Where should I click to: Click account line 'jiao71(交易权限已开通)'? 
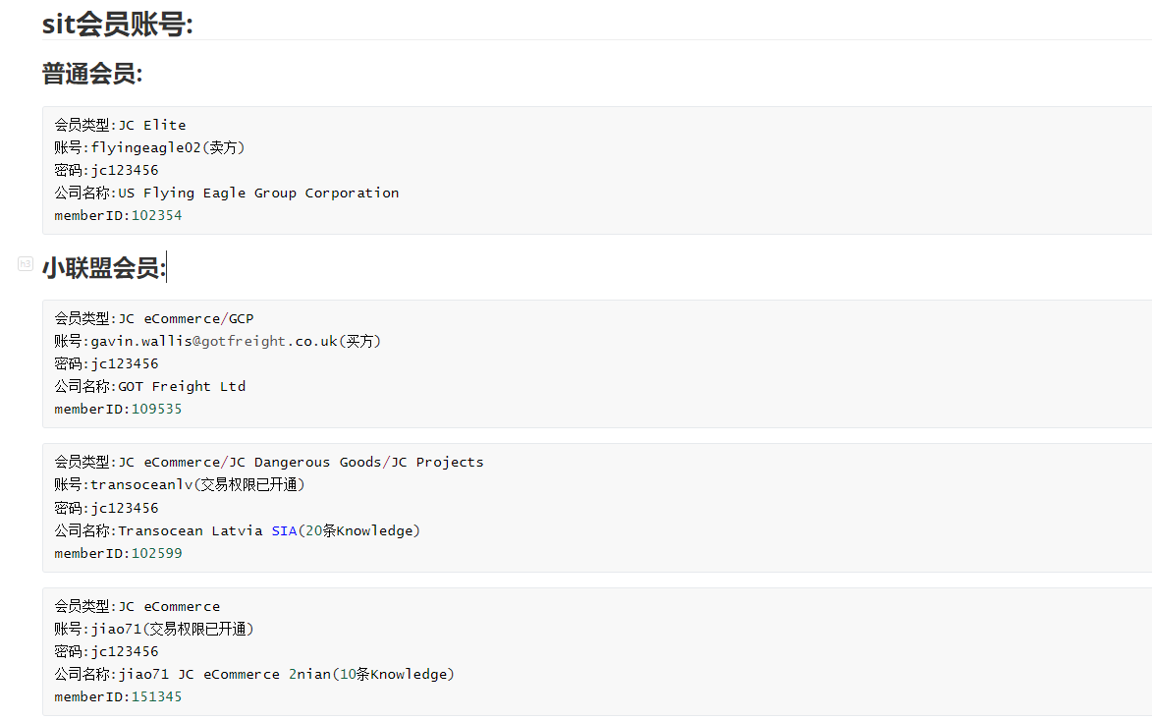(153, 629)
